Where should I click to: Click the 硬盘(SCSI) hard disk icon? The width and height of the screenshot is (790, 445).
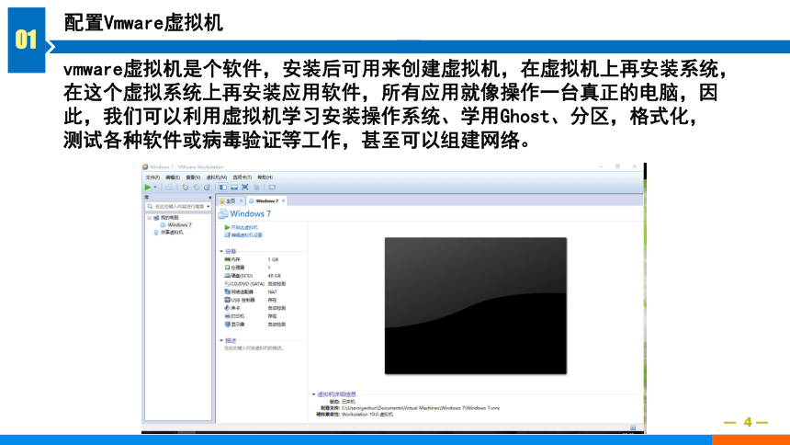point(227,276)
